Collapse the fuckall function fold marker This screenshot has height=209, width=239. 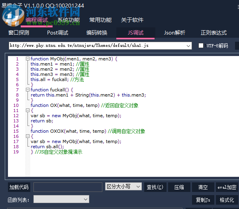[27, 90]
